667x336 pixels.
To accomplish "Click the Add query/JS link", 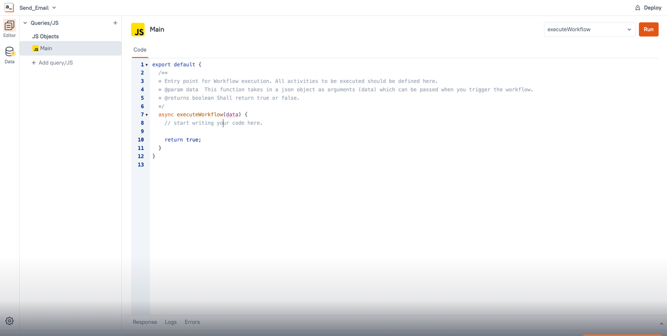I will [x=52, y=63].
